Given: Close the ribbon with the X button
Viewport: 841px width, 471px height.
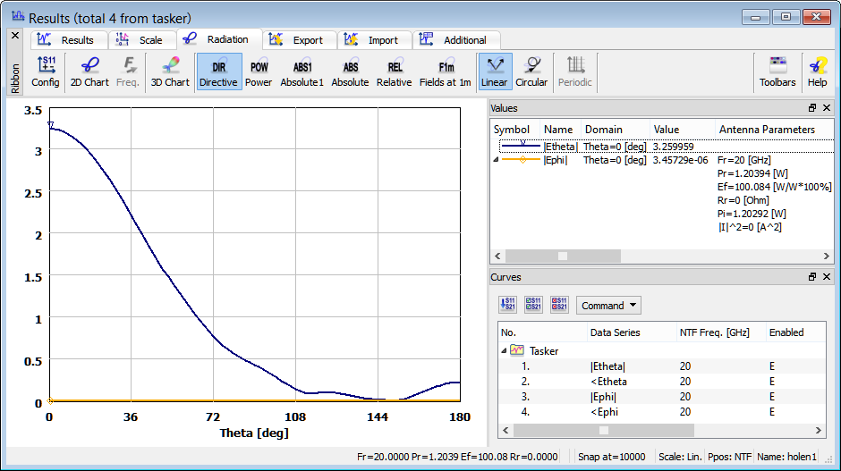Looking at the screenshot, I should click(15, 36).
